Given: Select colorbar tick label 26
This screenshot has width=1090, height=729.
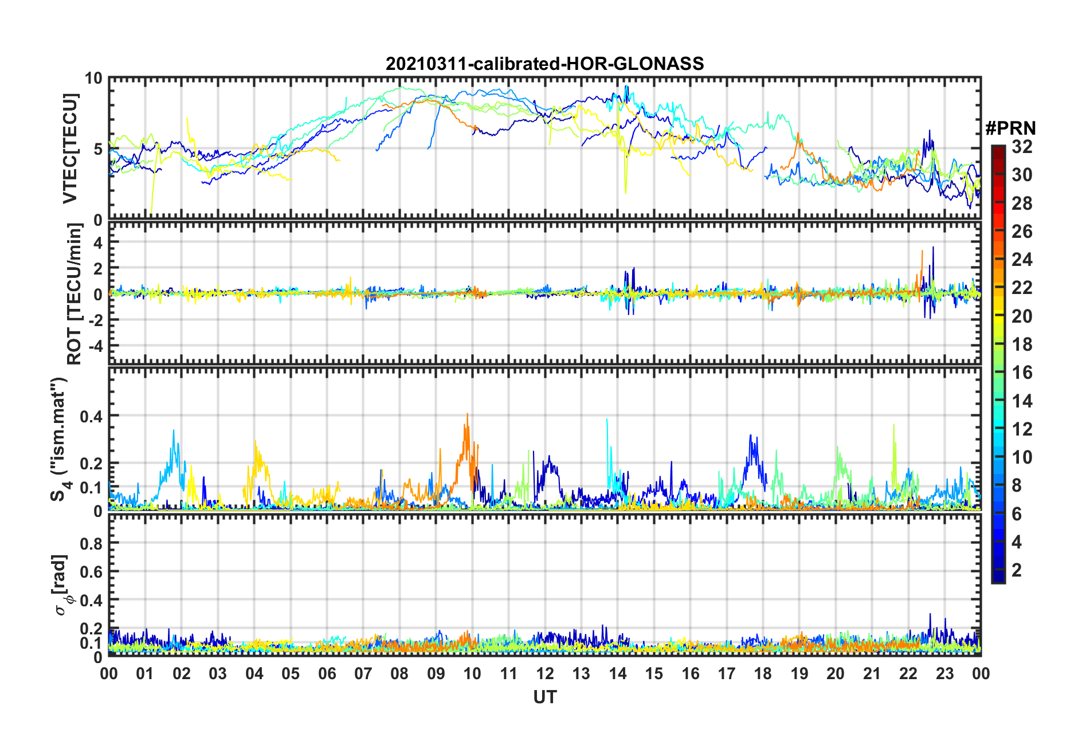Looking at the screenshot, I should [x=1022, y=232].
